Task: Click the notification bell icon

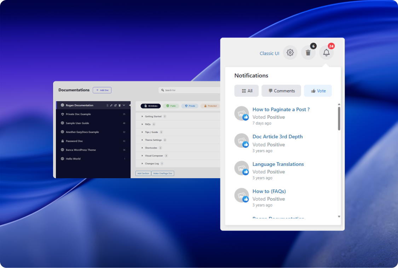Action: point(326,53)
